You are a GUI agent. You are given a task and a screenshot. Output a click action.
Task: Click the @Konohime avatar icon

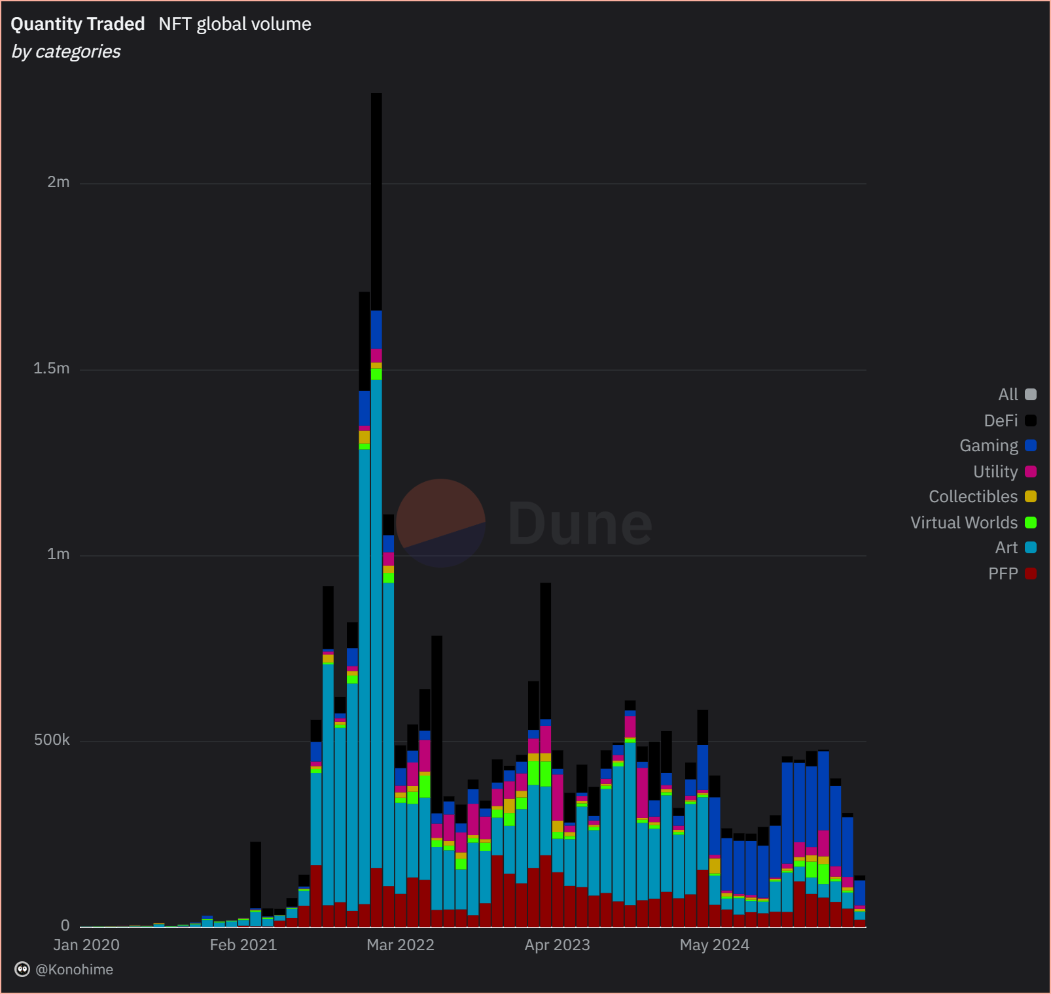22,970
